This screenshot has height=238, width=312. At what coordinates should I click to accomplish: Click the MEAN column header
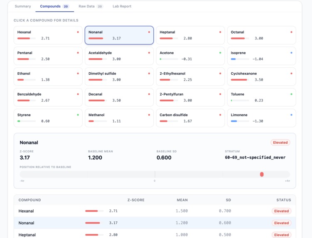tap(182, 200)
